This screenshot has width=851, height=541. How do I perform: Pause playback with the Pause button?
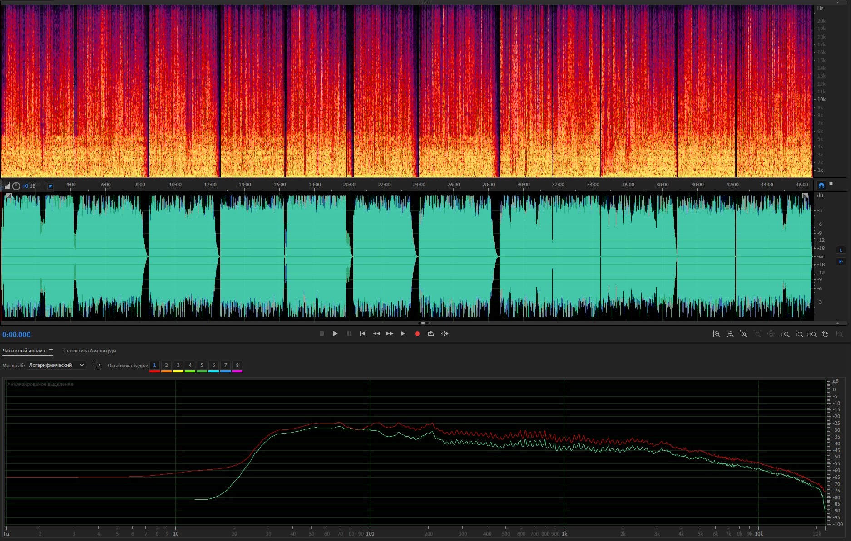349,334
